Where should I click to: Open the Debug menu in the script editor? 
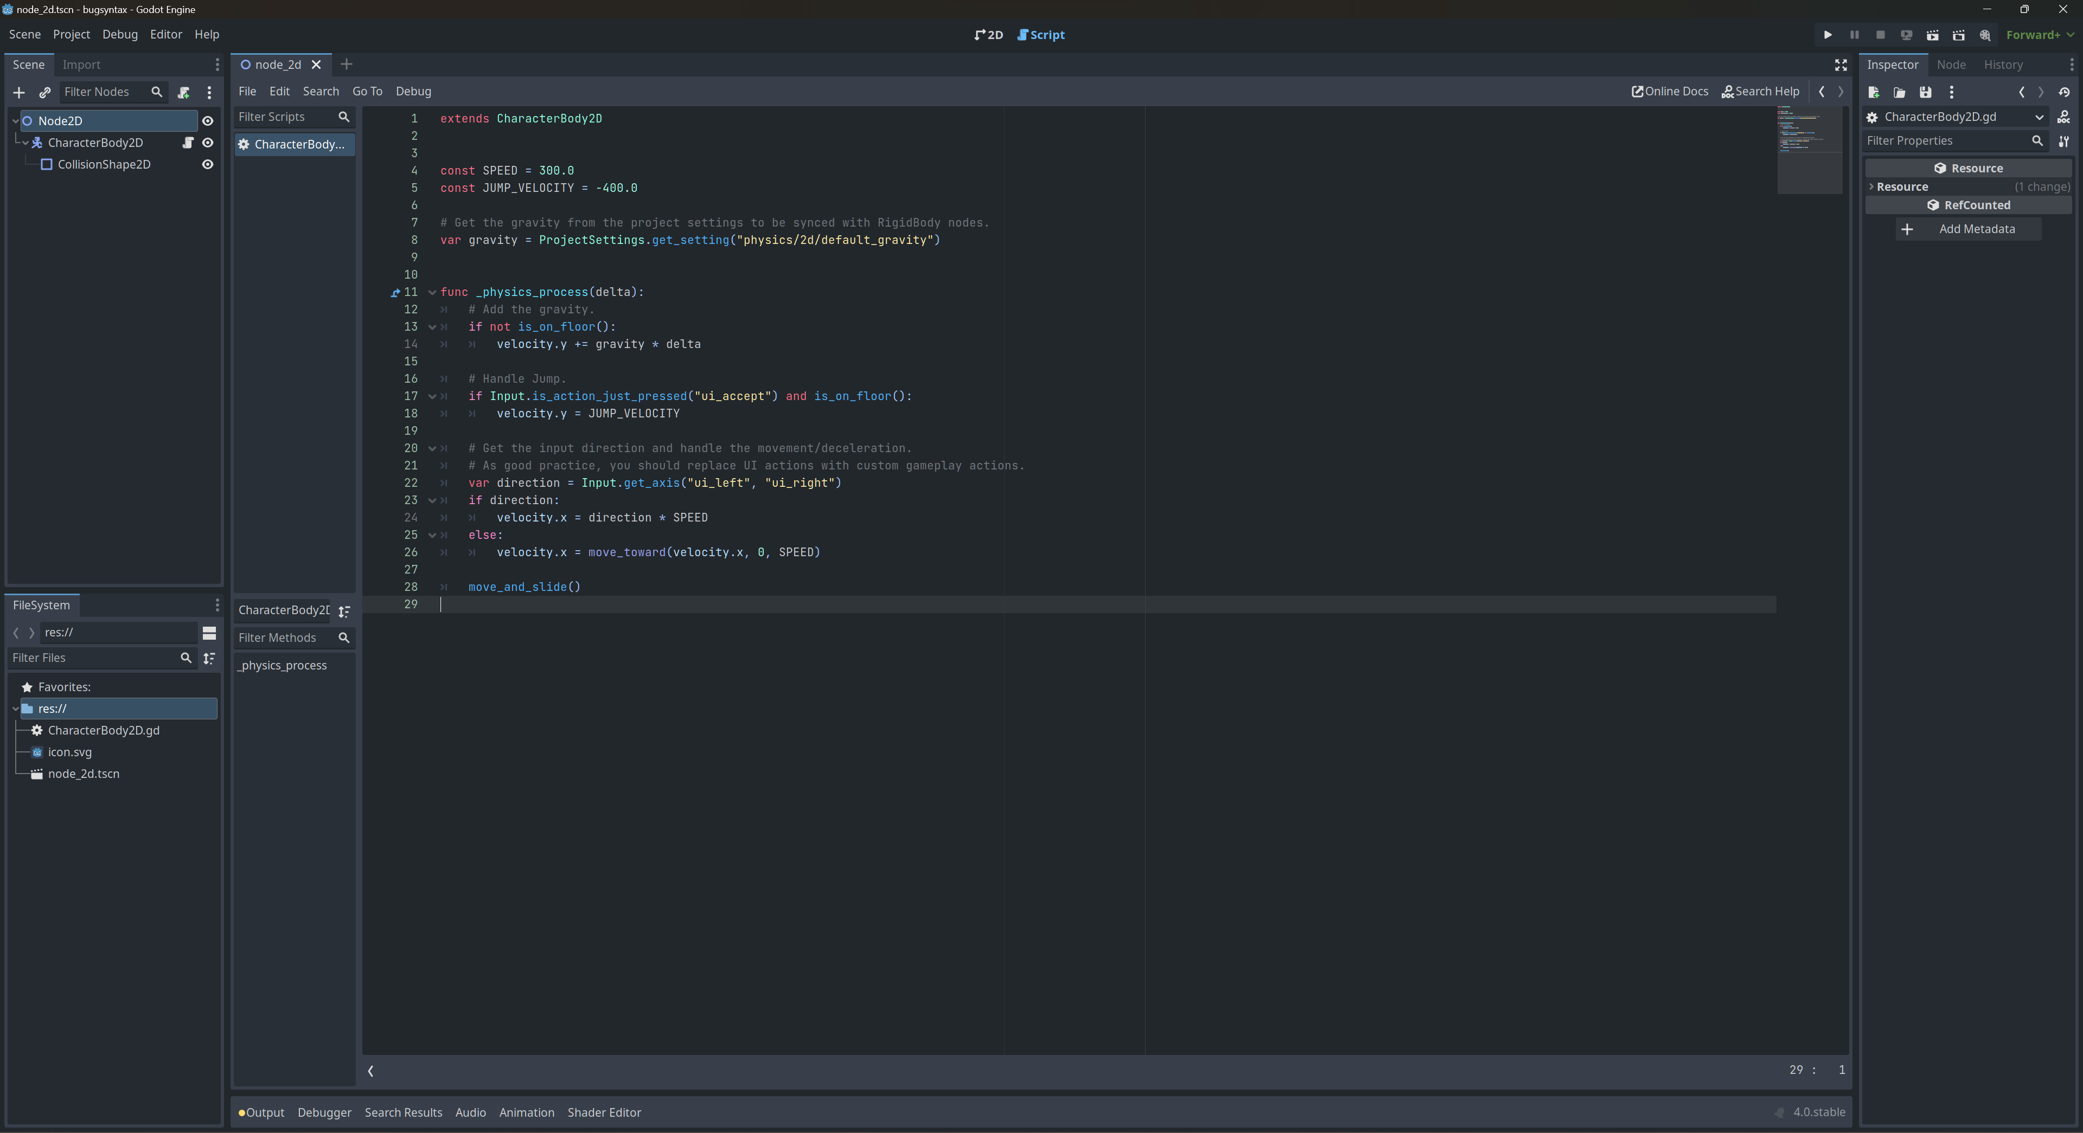pyautogui.click(x=413, y=91)
